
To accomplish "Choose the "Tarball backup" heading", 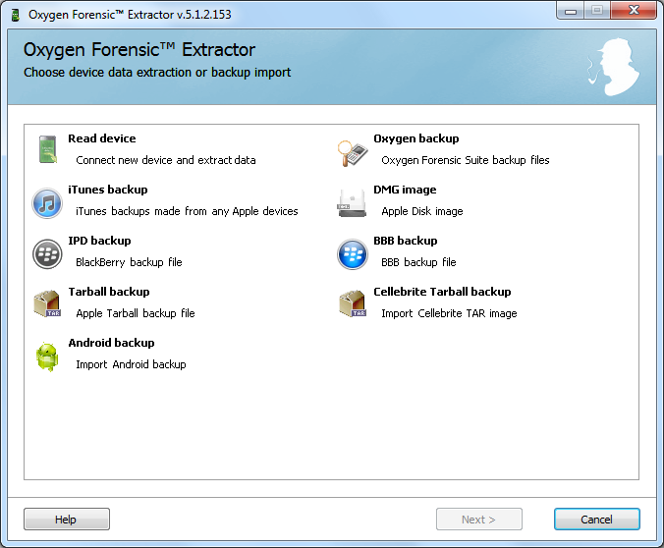I will 109,292.
